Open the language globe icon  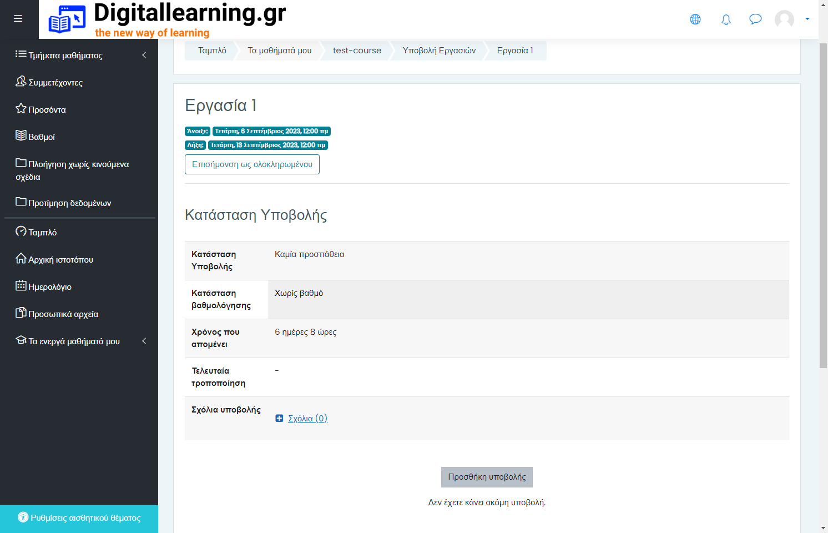point(695,19)
